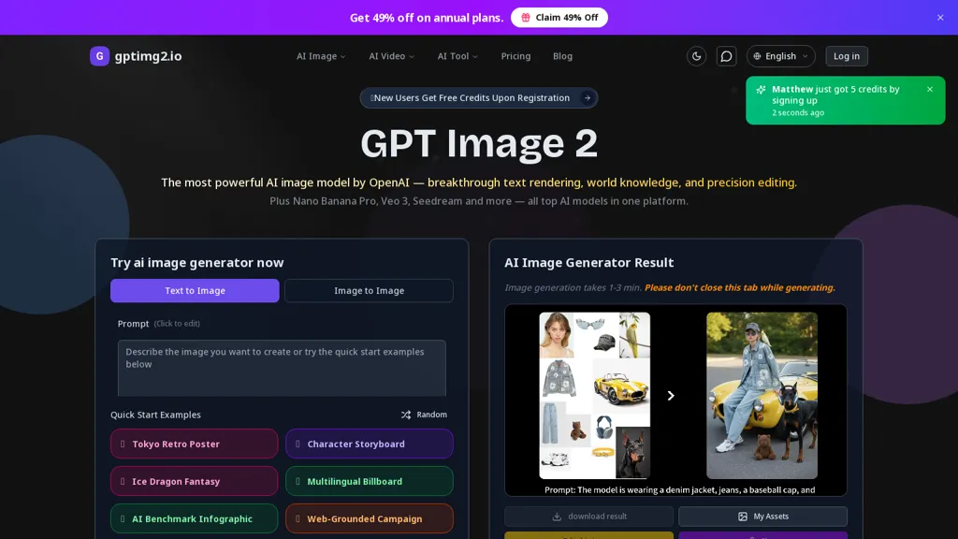The image size is (958, 539).
Task: Open New Users Get Free Credits banner
Action: coord(479,97)
